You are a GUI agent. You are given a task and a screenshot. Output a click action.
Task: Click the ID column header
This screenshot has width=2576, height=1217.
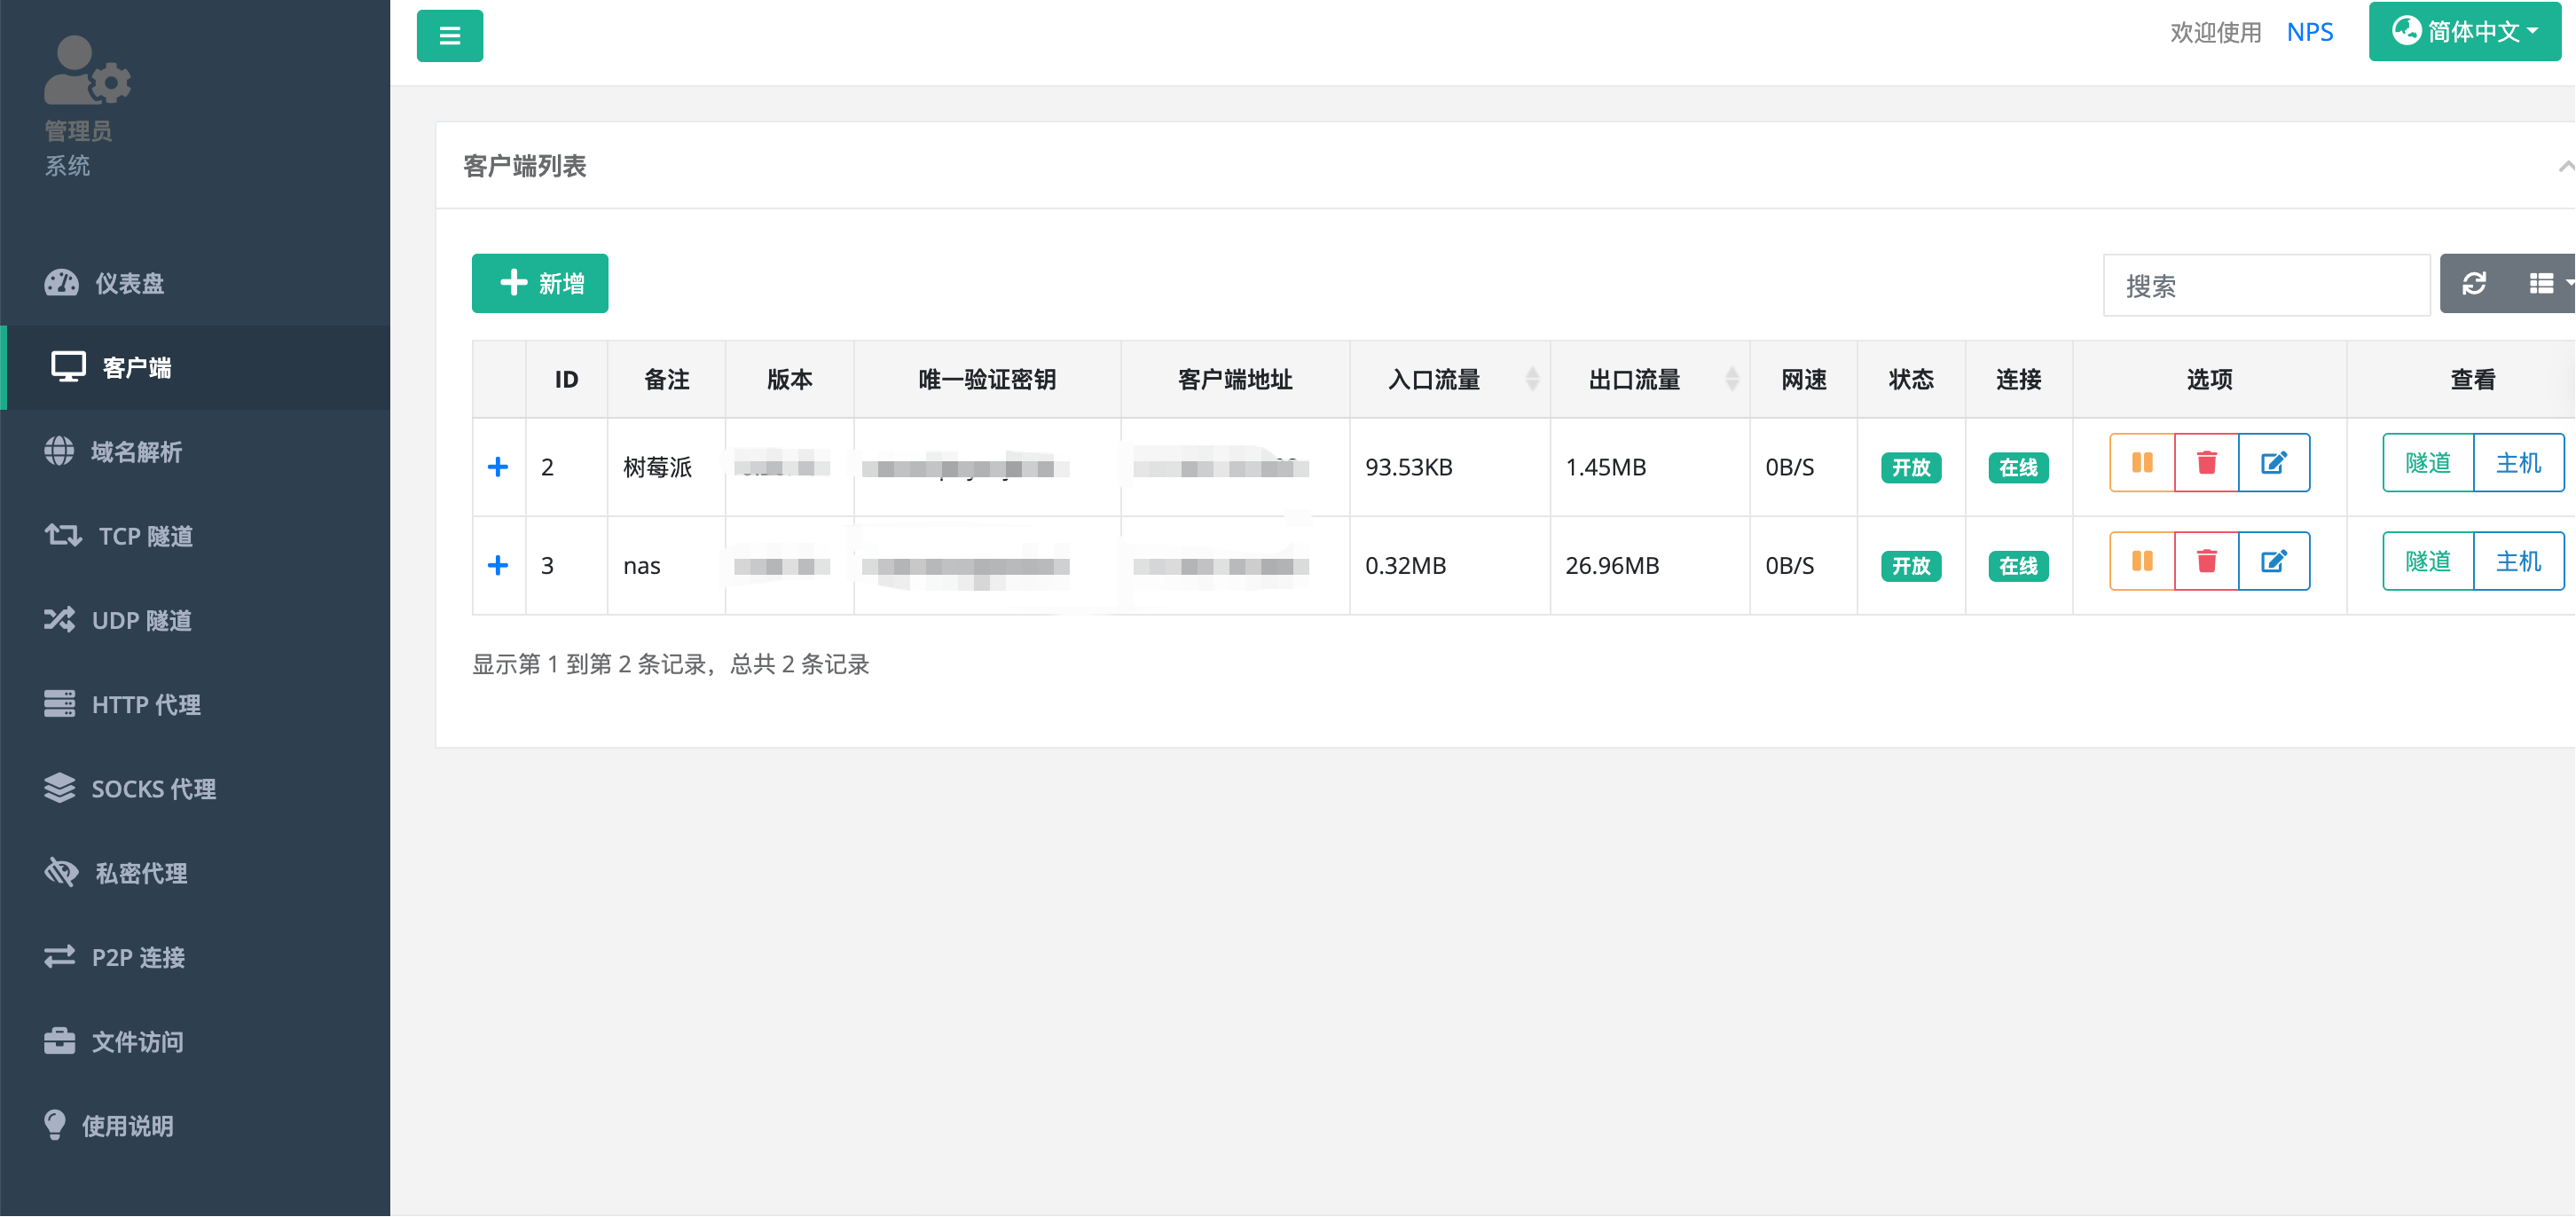pyautogui.click(x=566, y=379)
